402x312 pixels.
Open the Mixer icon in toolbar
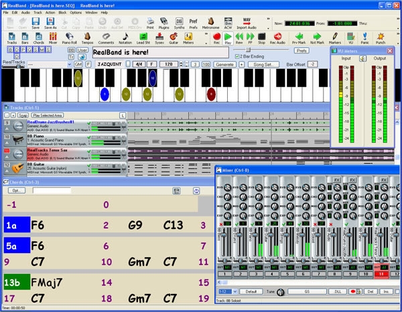pyautogui.click(x=53, y=38)
